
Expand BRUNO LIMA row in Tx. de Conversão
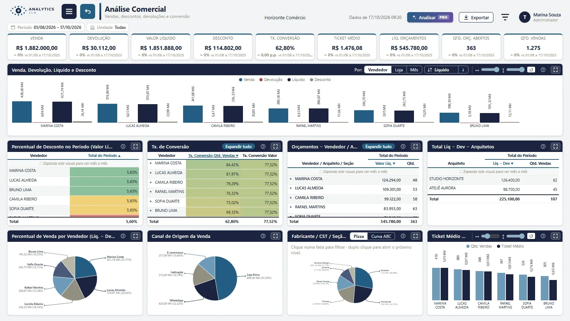point(151,211)
